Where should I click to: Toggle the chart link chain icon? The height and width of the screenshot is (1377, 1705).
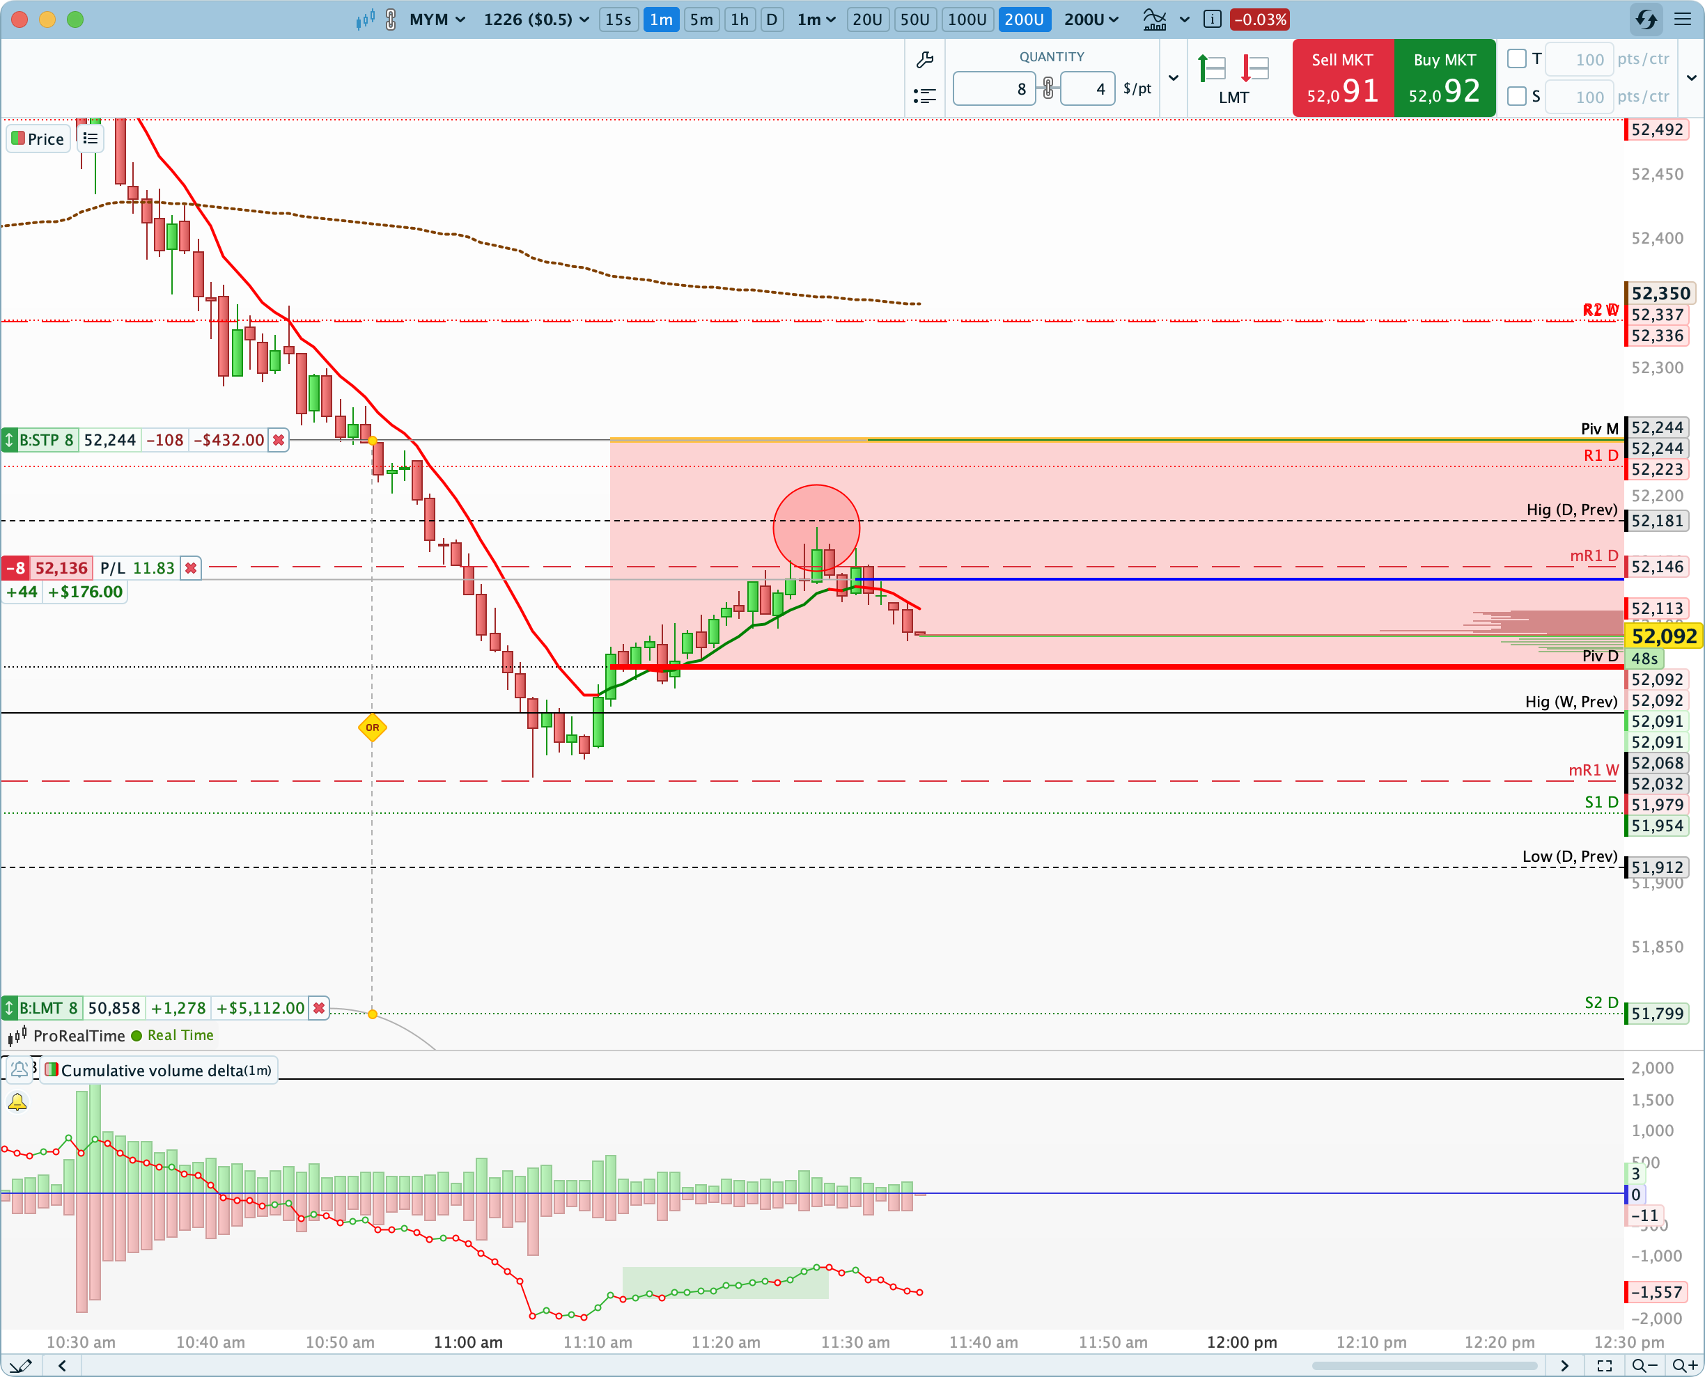coord(390,19)
